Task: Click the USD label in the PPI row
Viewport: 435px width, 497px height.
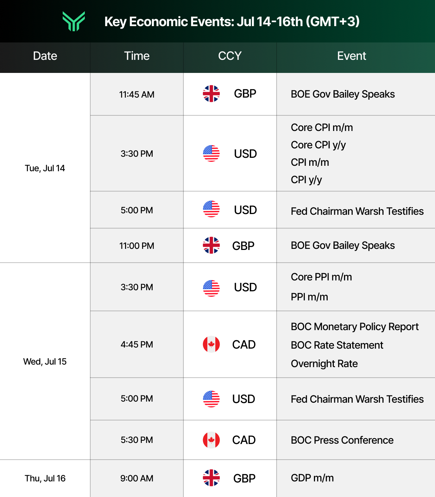Action: click(245, 287)
